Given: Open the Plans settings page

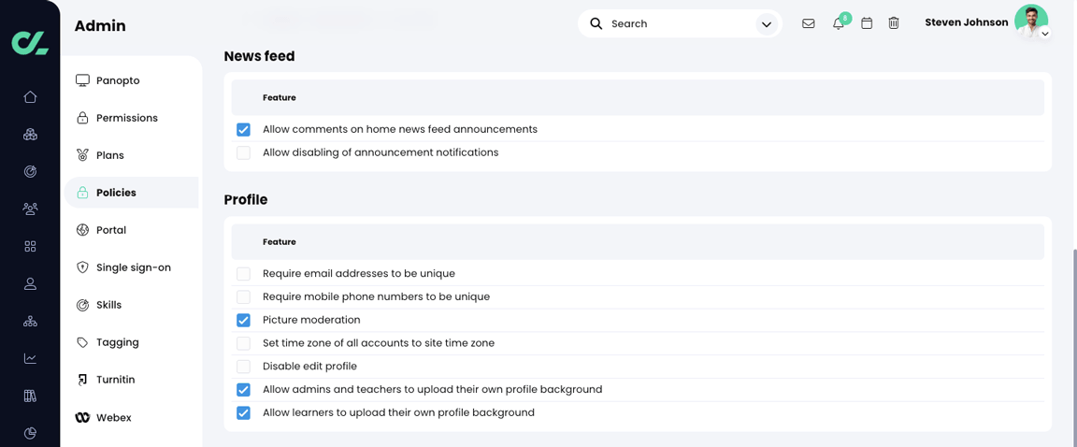Looking at the screenshot, I should point(110,155).
